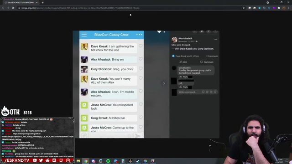The image size is (292, 164).
Task: Open Chrome's three-dot menu
Action: (289, 8)
